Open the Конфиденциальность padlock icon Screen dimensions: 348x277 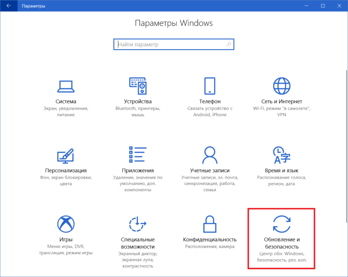tap(210, 224)
